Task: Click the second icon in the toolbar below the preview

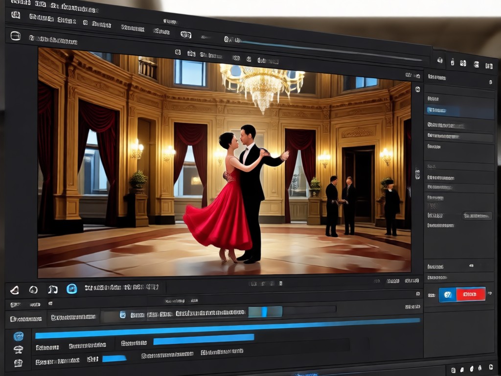Action: pyautogui.click(x=33, y=290)
